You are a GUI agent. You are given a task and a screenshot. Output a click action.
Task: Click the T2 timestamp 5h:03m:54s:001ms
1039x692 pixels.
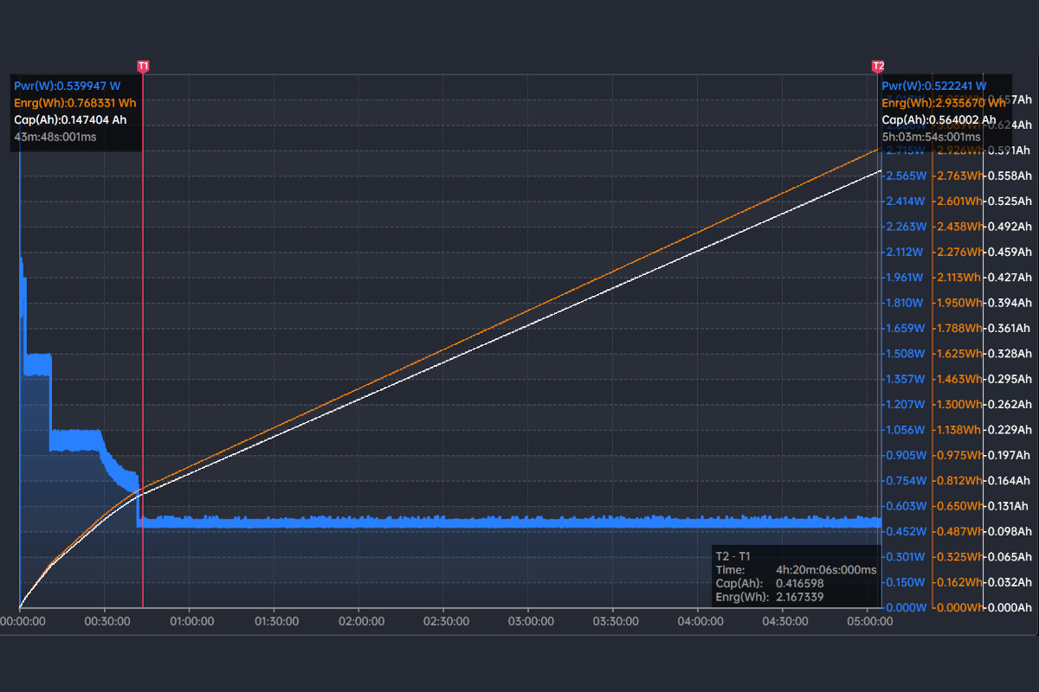tap(931, 137)
